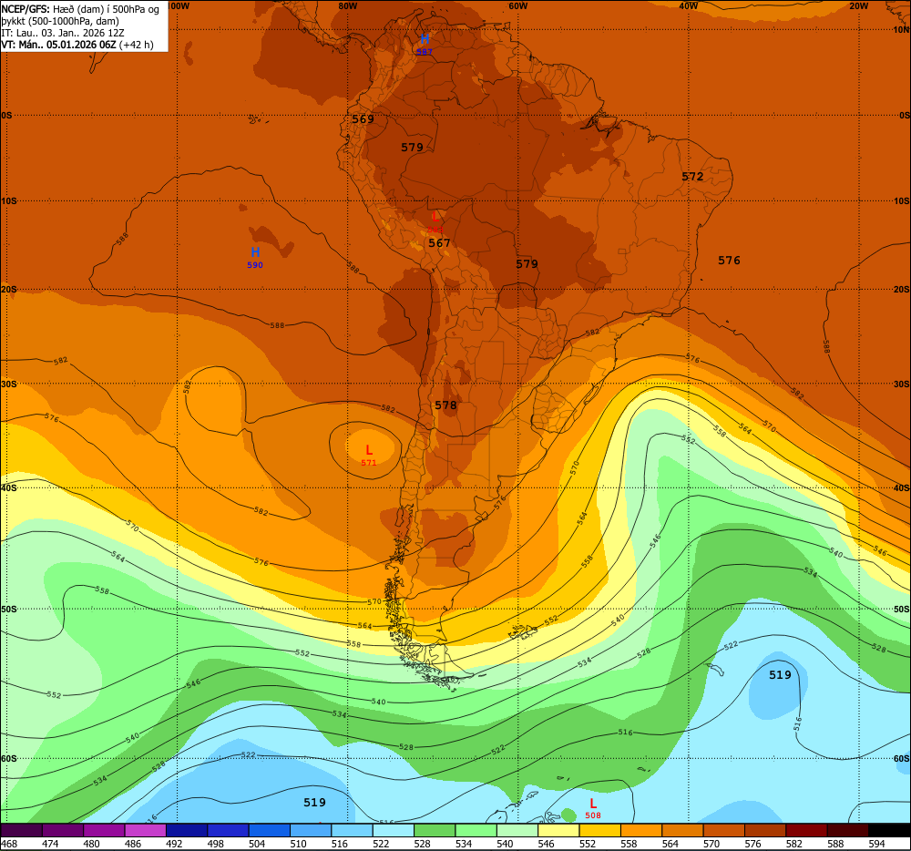The image size is (911, 851).
Task: Click the blue H marker labeled 590
Action: 255,252
